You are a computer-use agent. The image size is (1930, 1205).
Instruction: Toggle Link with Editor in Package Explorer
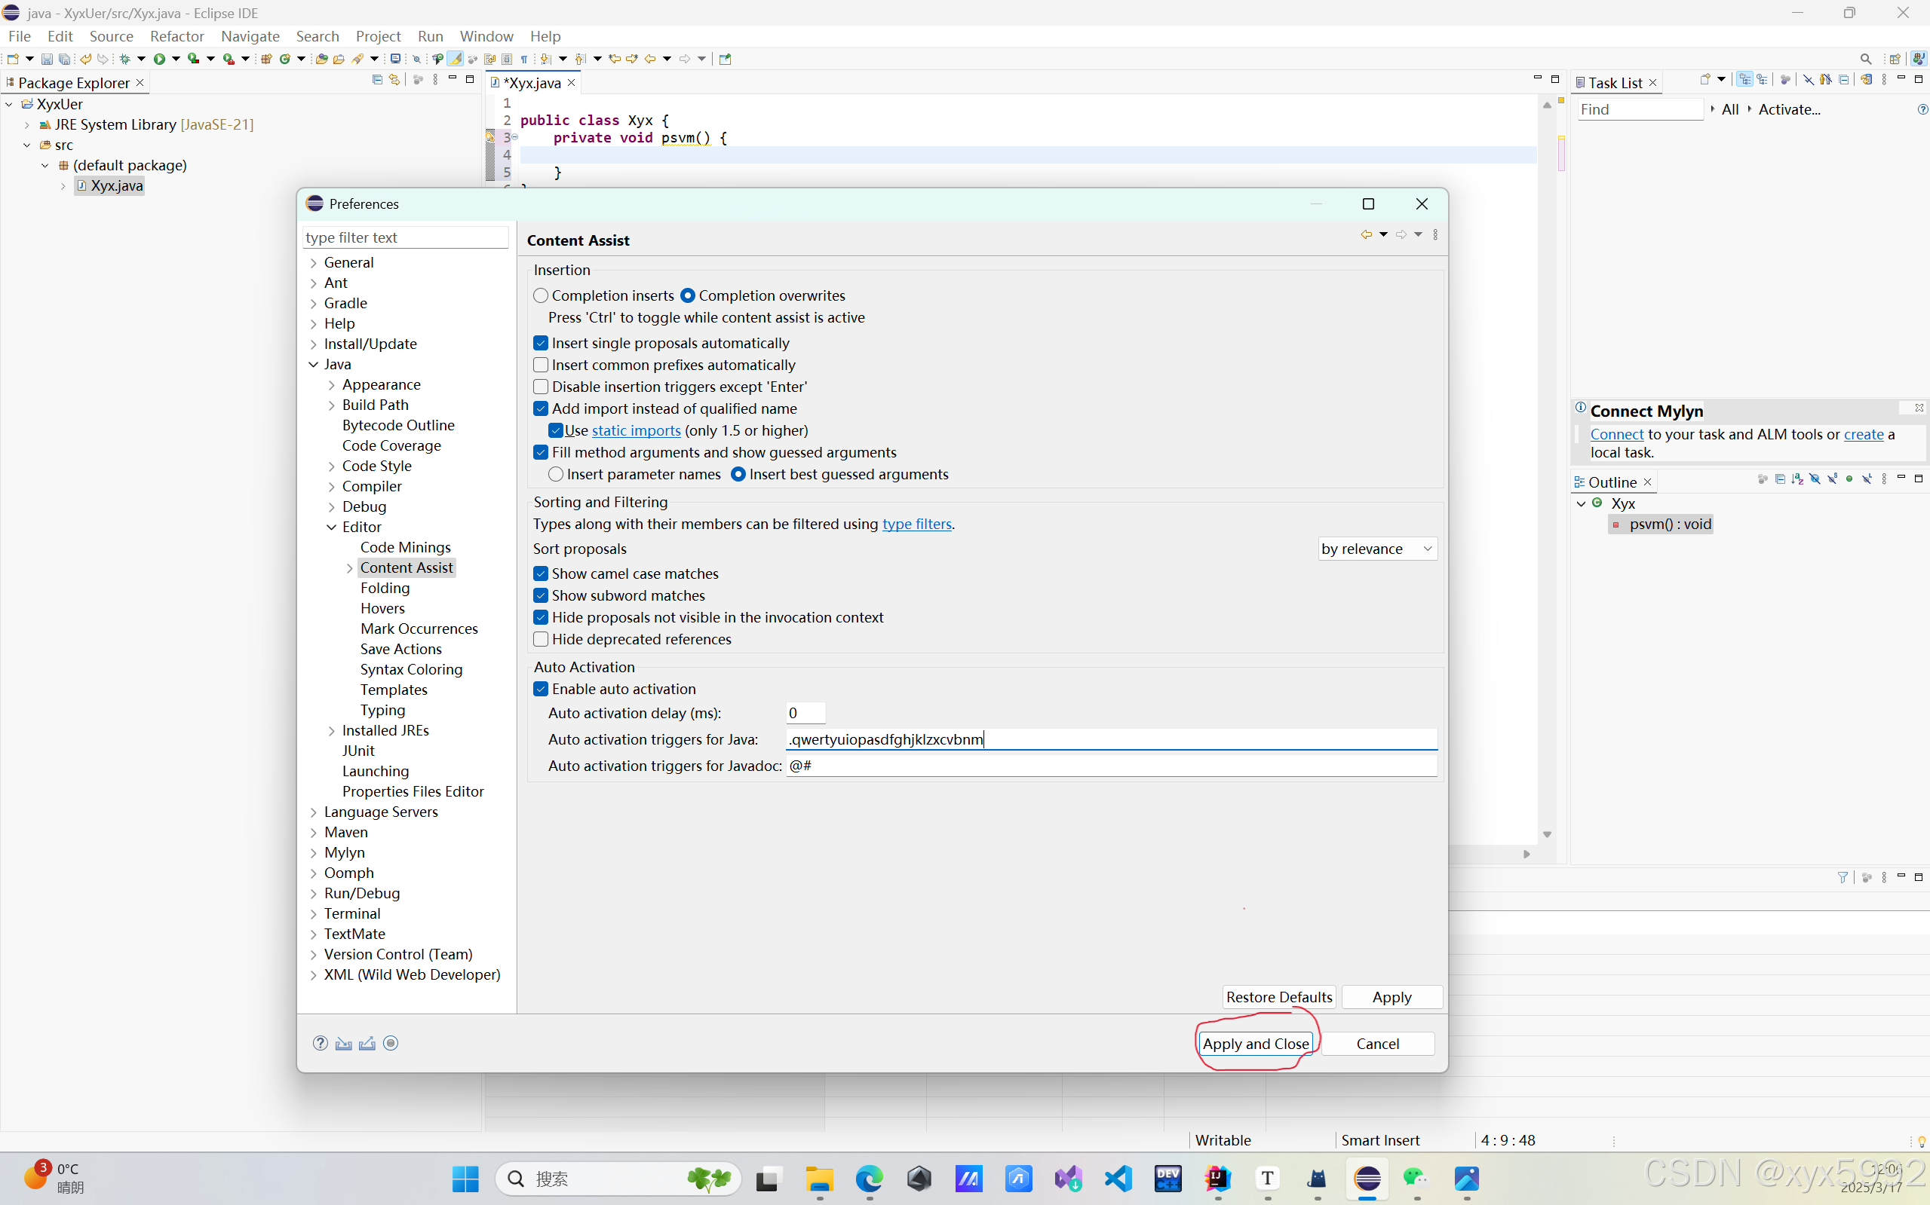click(x=394, y=80)
